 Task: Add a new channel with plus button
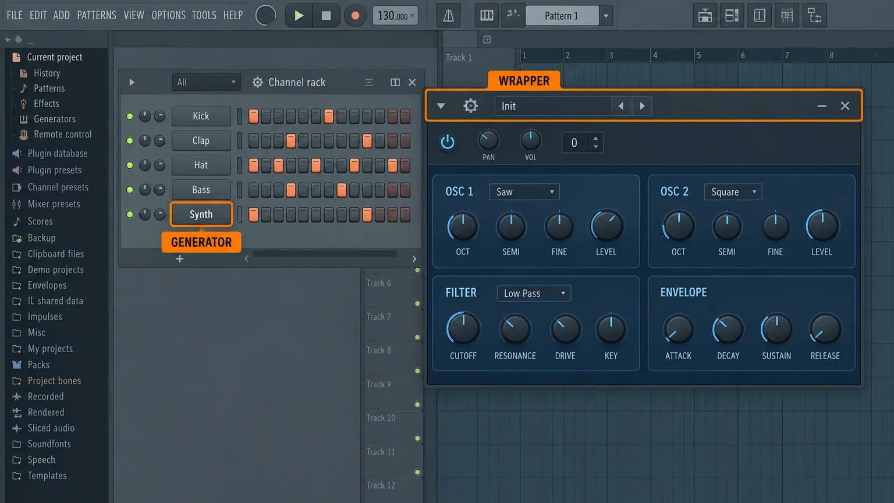180,259
